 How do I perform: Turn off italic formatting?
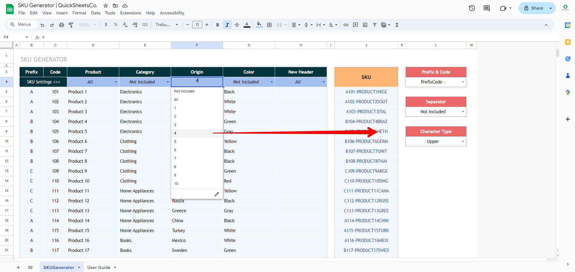227,25
